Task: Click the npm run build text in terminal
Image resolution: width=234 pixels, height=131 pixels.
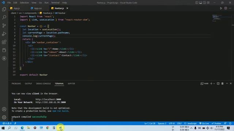Action: coord(60,111)
